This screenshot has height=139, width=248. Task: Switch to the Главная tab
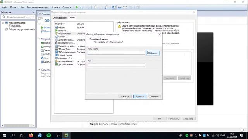point(44,14)
